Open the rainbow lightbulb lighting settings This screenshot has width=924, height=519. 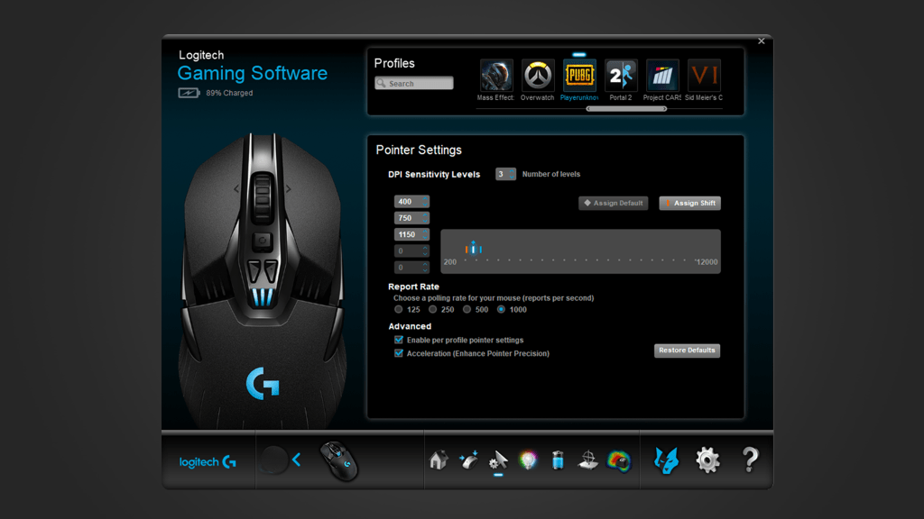click(x=529, y=460)
